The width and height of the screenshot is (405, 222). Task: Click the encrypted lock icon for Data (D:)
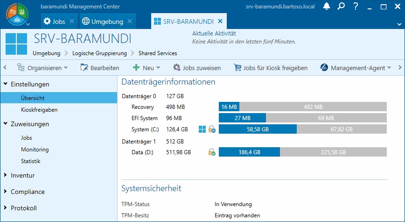pos(212,152)
